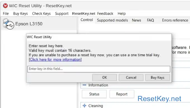
Task: Click the Information section header
Action: coord(135,85)
